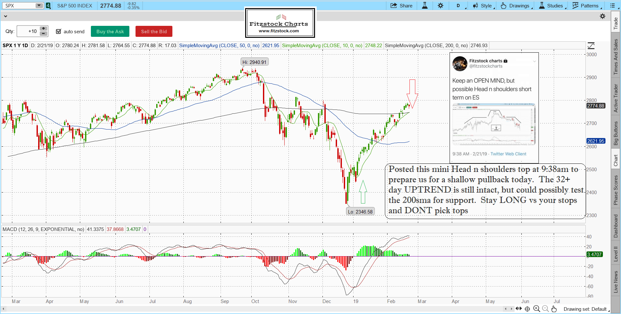Switch to the Active Trader side tab
Viewport: 621px width, 314px height.
[616, 98]
